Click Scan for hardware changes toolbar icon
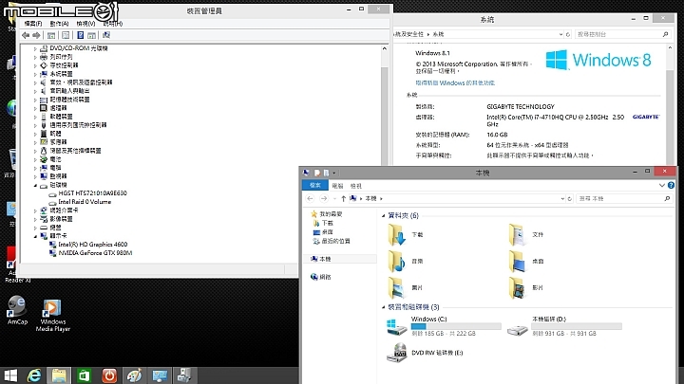 click(106, 35)
